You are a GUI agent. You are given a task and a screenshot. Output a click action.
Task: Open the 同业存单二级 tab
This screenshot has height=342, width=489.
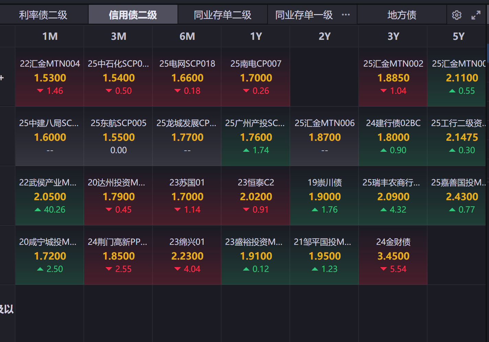(x=223, y=15)
